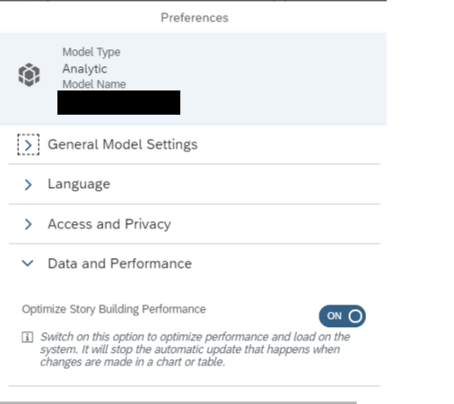Toggle Optimize Story Building Performance switch
This screenshot has height=404, width=454.
pos(343,316)
